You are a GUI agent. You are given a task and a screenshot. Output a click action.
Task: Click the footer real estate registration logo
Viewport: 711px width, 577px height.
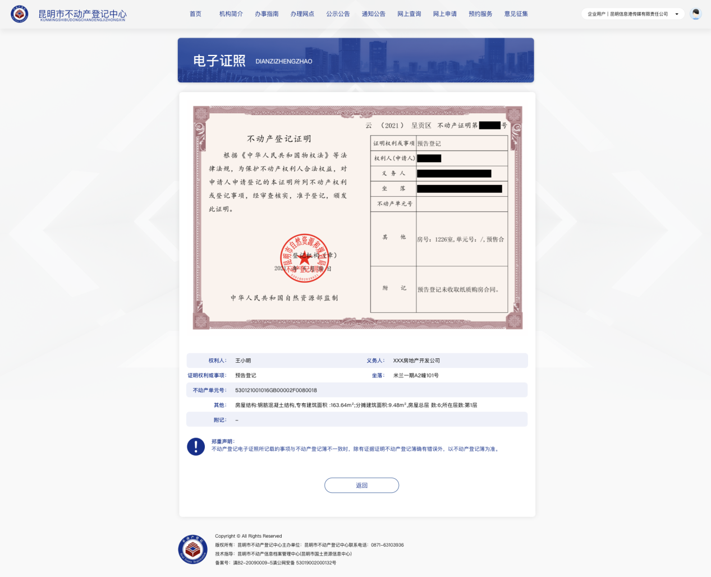click(192, 549)
